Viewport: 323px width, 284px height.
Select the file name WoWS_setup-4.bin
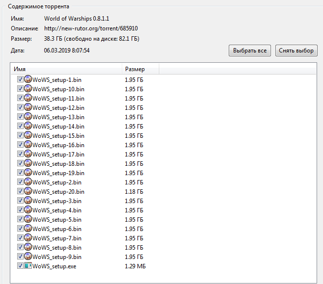(x=57, y=210)
